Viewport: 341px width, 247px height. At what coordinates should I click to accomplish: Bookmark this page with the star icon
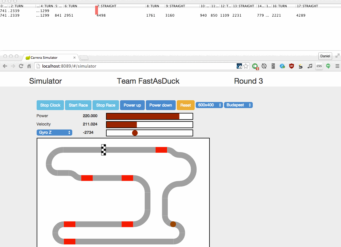pyautogui.click(x=246, y=66)
